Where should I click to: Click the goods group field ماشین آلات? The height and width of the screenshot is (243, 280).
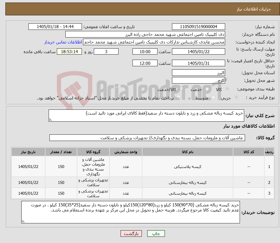[x=147, y=138]
